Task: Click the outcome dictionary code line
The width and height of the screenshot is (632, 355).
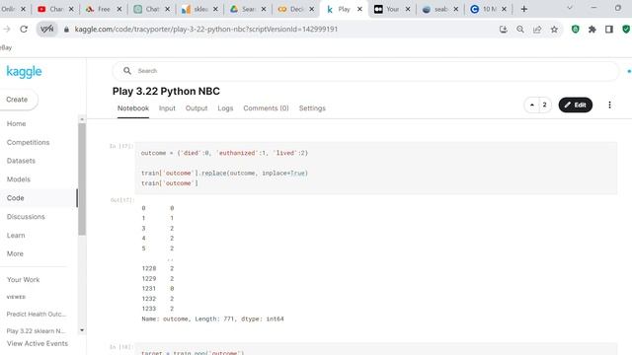Action: (x=224, y=153)
